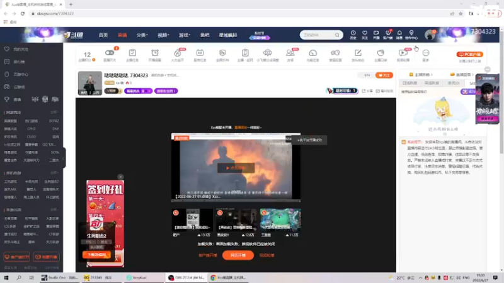Image resolution: width=504 pixels, height=283 pixels.
Task: Open OBS 27.2.4 from the taskbar
Action: coord(186,277)
